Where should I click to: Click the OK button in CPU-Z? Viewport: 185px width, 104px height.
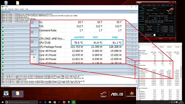[x=170, y=38]
